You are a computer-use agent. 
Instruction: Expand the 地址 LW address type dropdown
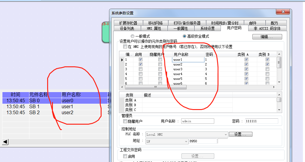186,141
